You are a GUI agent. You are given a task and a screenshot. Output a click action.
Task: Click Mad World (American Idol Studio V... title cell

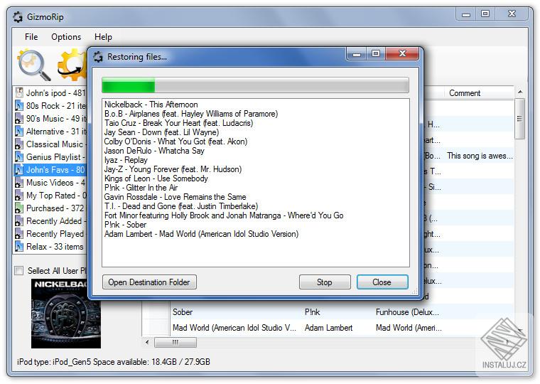234,328
